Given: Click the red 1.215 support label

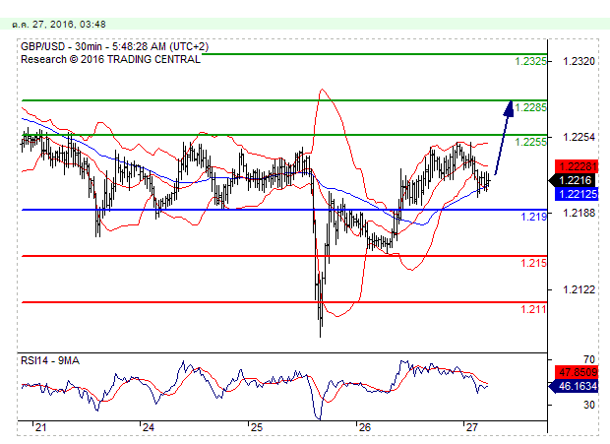Looking at the screenshot, I should (x=533, y=263).
